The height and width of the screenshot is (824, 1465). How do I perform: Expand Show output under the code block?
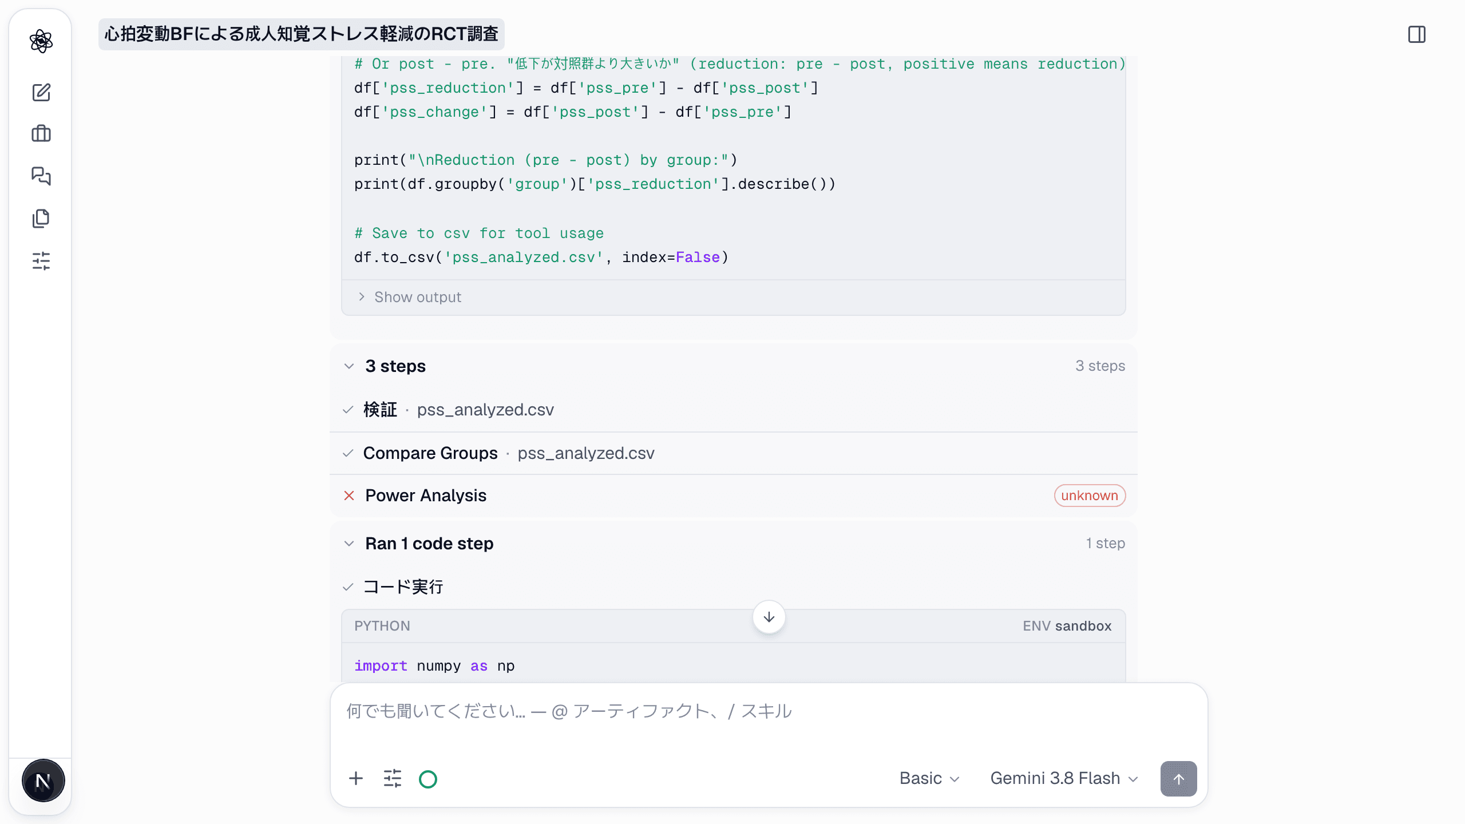pyautogui.click(x=410, y=297)
